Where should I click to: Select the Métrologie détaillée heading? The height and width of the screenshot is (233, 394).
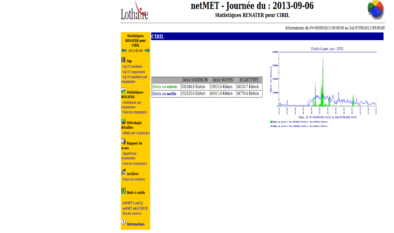(x=132, y=125)
